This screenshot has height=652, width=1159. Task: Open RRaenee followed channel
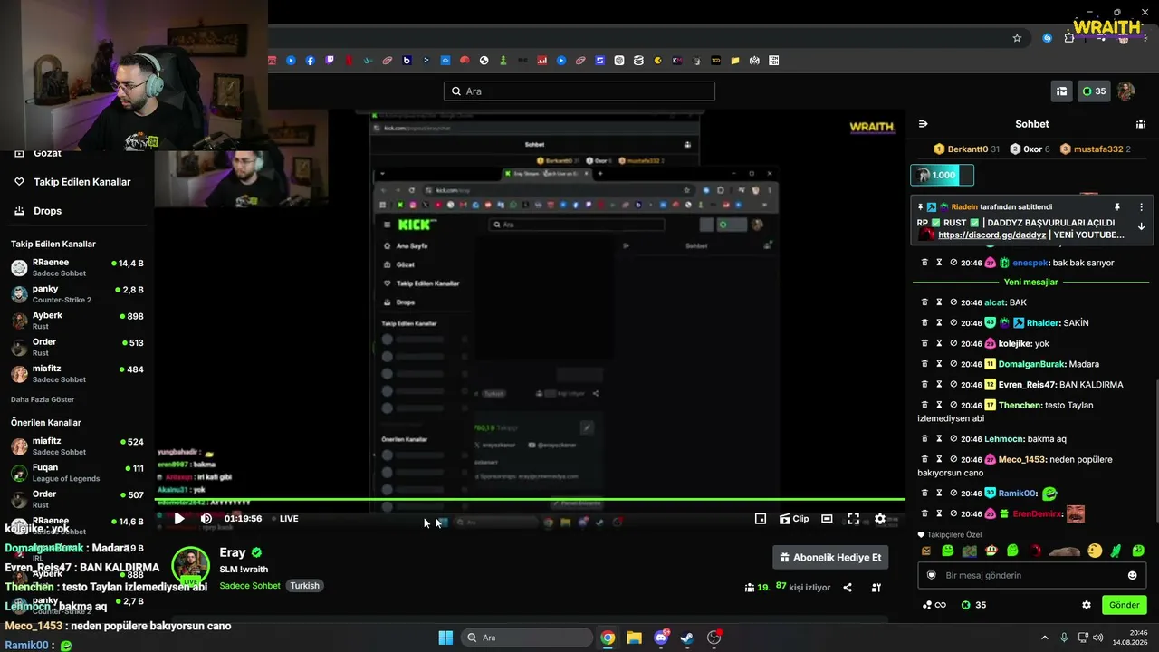pos(77,267)
